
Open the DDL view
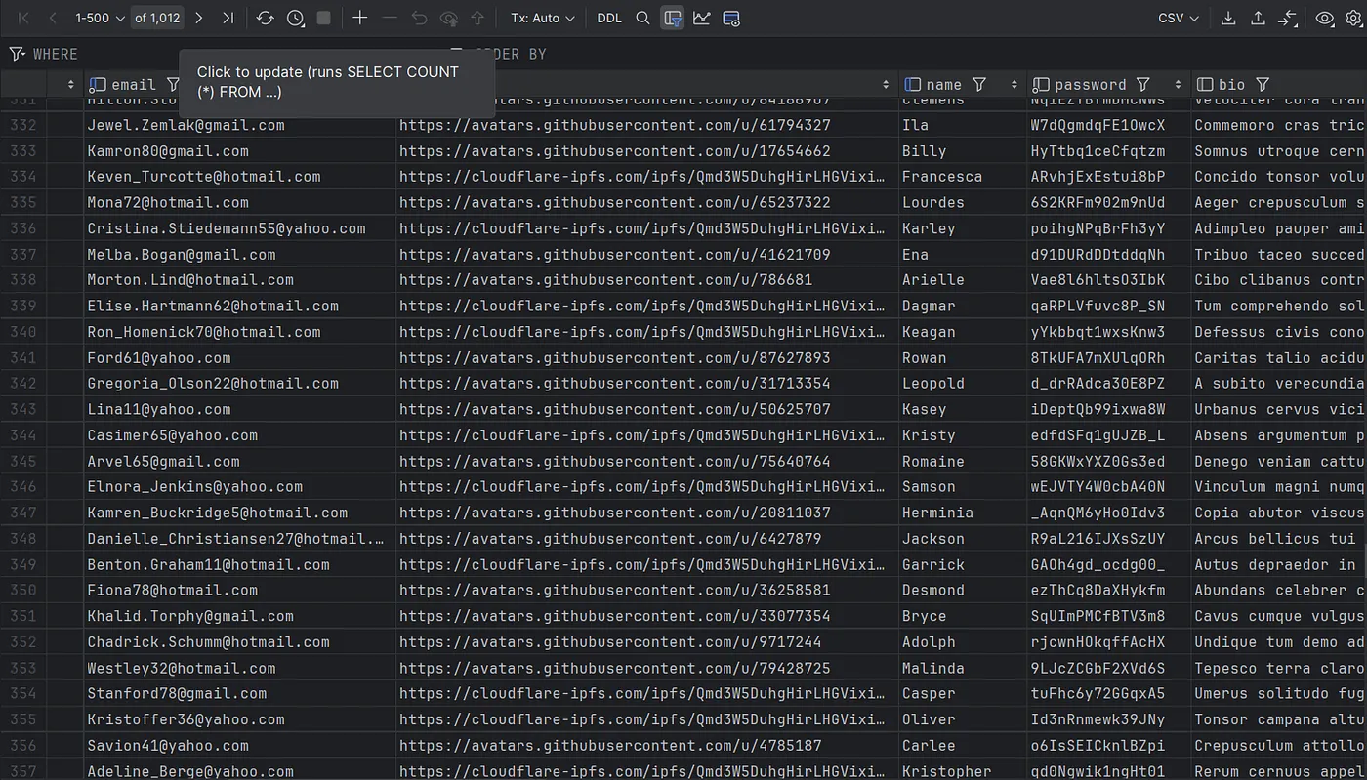609,18
